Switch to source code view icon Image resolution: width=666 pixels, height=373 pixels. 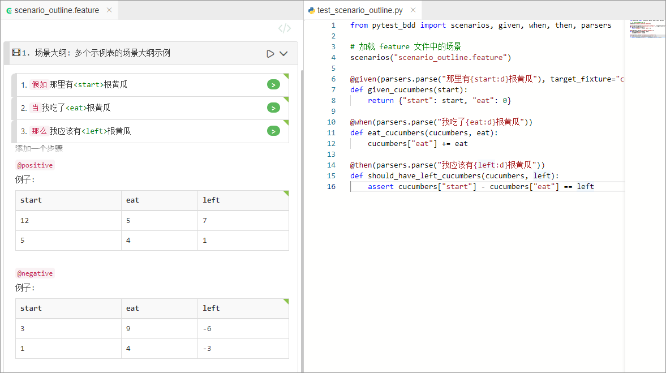[285, 29]
